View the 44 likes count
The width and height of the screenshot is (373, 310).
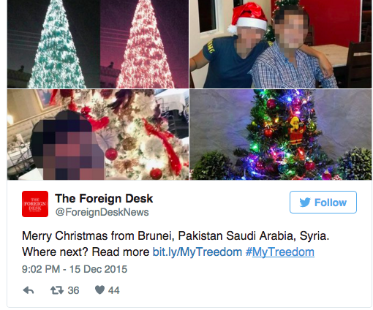pos(114,290)
